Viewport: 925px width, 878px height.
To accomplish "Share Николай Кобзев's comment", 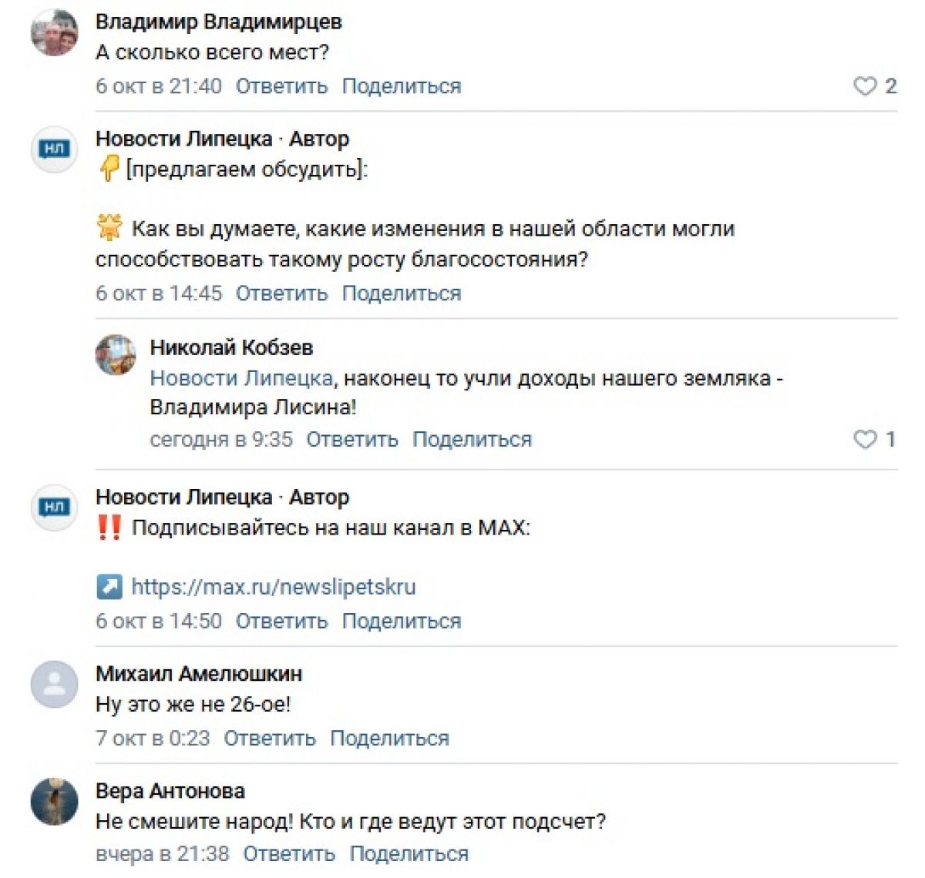I will click(x=472, y=440).
